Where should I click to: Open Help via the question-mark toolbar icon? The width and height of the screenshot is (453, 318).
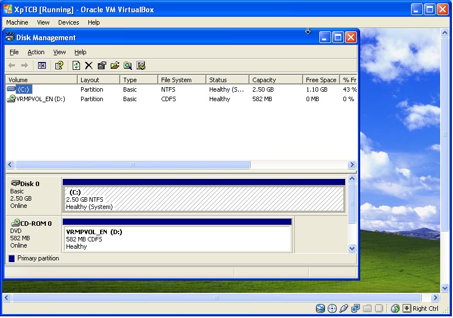[59, 65]
